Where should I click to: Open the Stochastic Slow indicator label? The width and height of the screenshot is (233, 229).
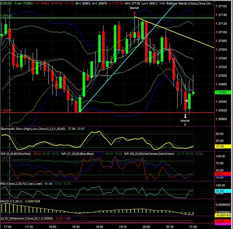pos(33,129)
